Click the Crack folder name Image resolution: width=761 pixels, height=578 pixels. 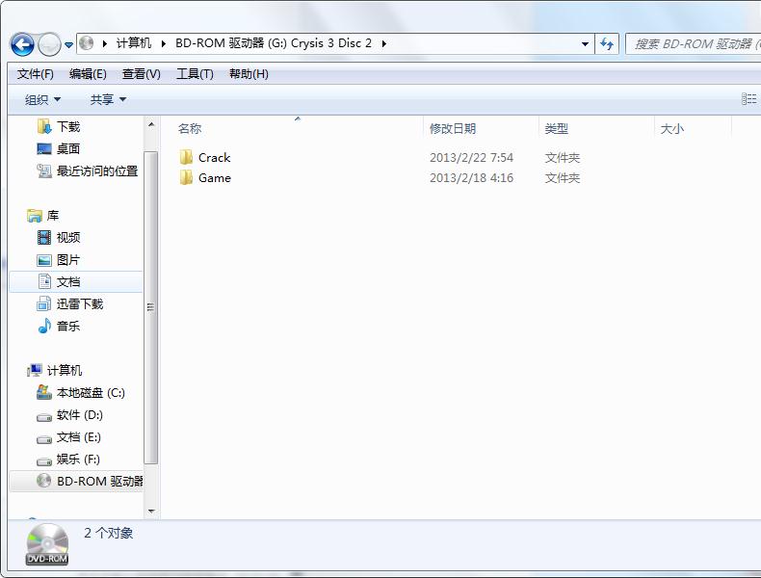tap(214, 158)
